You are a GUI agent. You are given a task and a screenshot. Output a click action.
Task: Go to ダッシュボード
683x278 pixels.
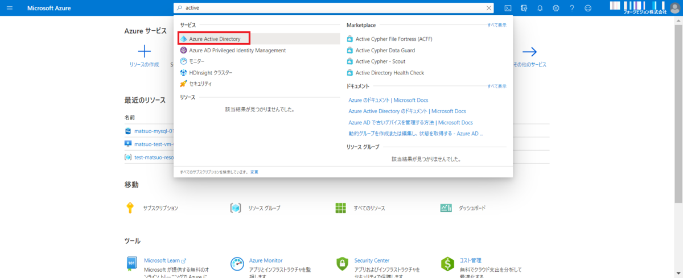click(472, 208)
